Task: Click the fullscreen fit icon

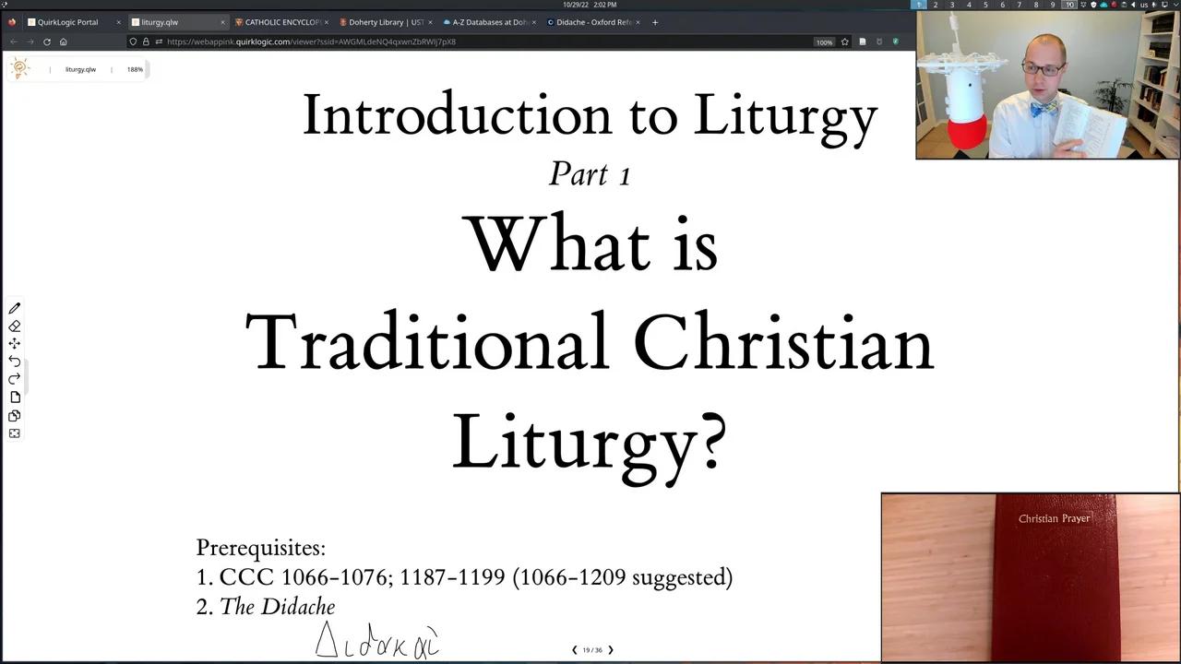Action: [15, 433]
